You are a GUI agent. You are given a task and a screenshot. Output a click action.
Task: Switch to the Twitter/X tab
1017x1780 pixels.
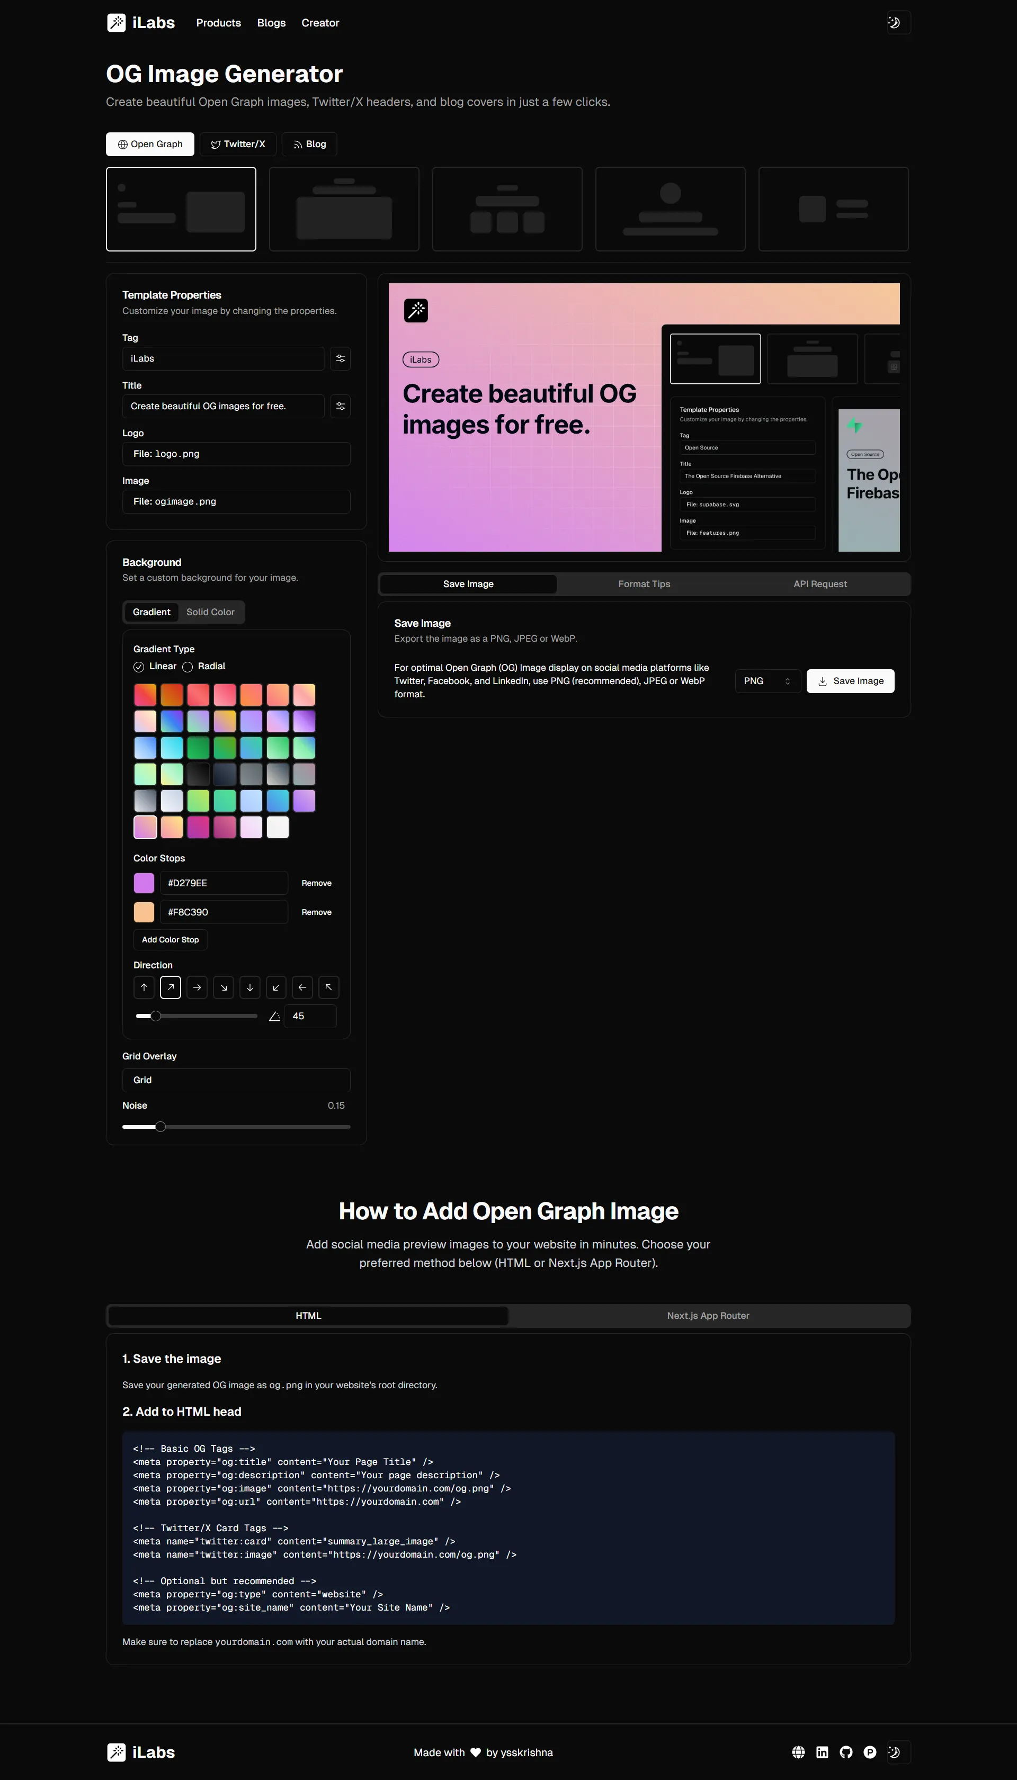click(237, 145)
